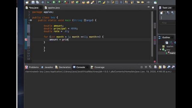This screenshot has height=108, width=192.
Task: Click the Back navigation arrow
Action: [142, 2]
